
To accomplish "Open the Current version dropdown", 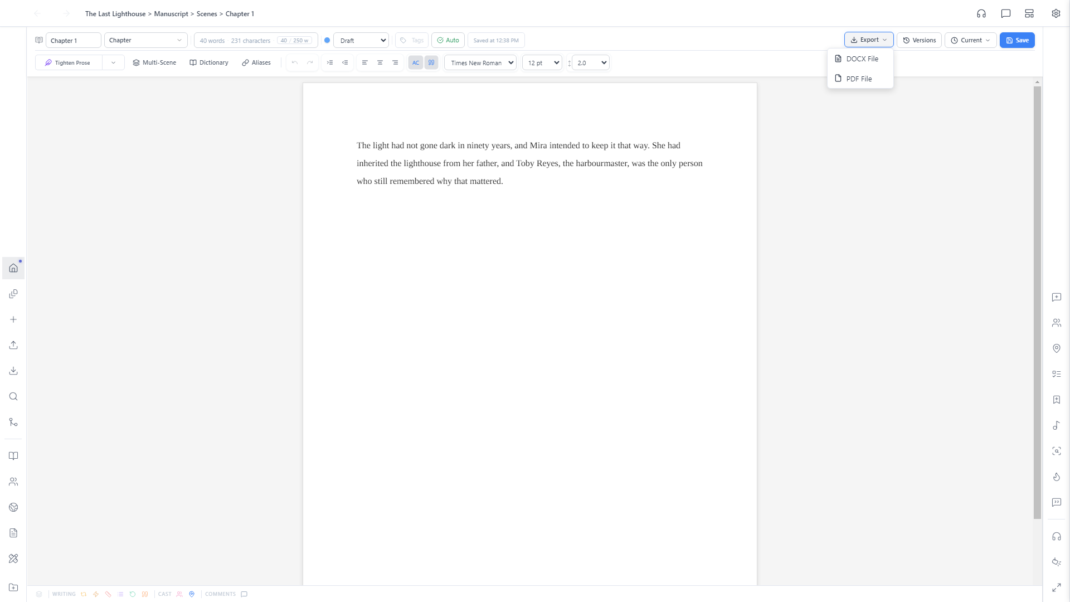I will tap(970, 40).
